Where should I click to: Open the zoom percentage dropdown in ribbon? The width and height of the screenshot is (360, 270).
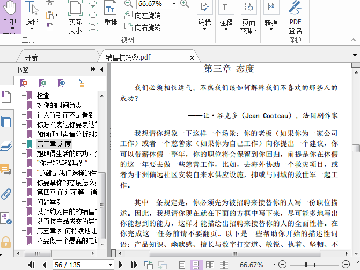click(174, 3)
